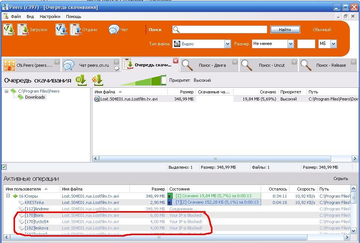This screenshot has height=243, width=360.
Task: Click Скрыть to hide active operations
Action: coord(341,178)
